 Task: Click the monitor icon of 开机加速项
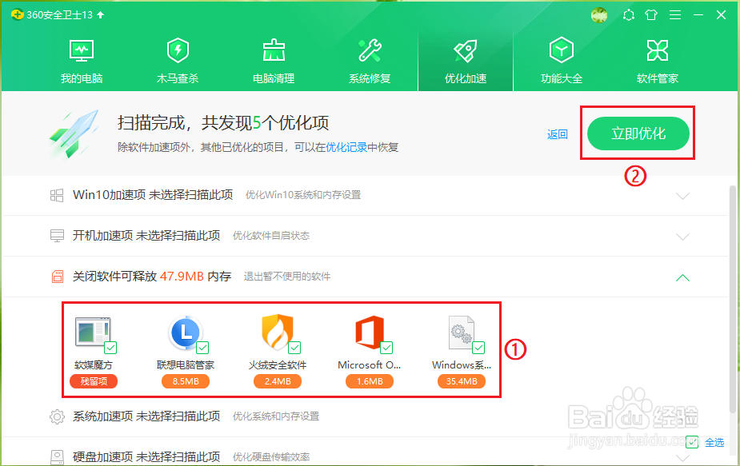point(57,236)
